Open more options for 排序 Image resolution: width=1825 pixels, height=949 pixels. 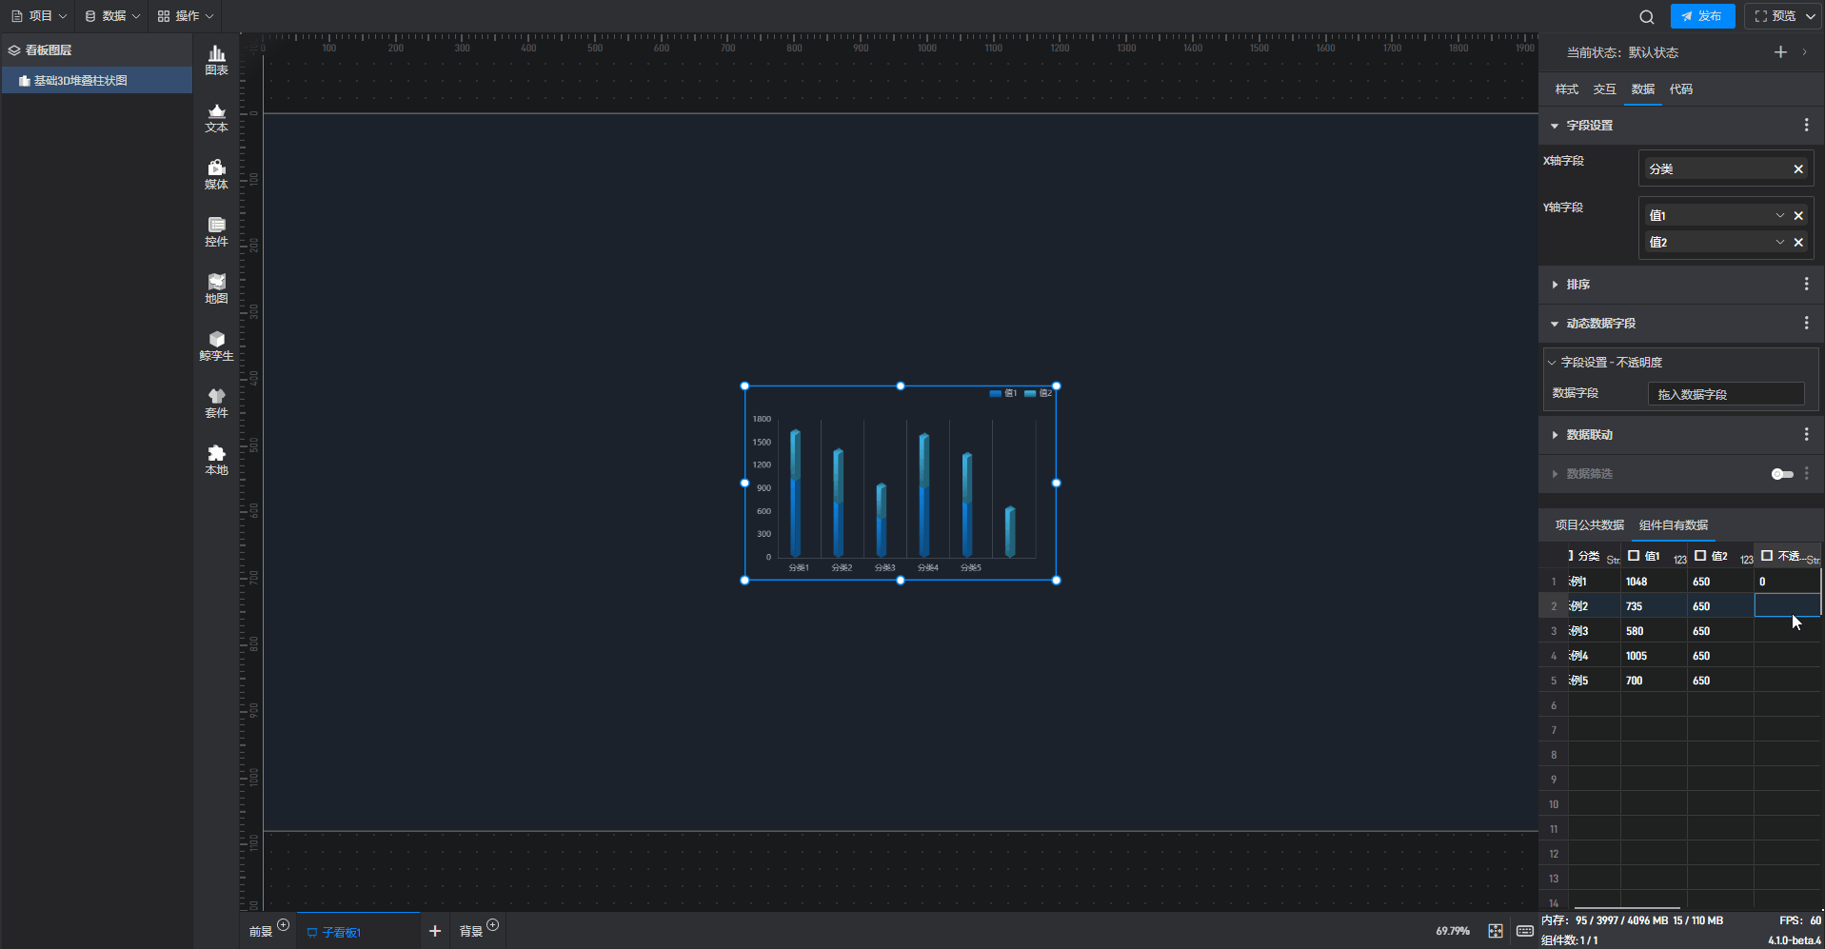click(1806, 285)
